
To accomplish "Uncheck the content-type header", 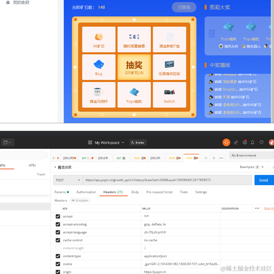I will (x=58, y=256).
